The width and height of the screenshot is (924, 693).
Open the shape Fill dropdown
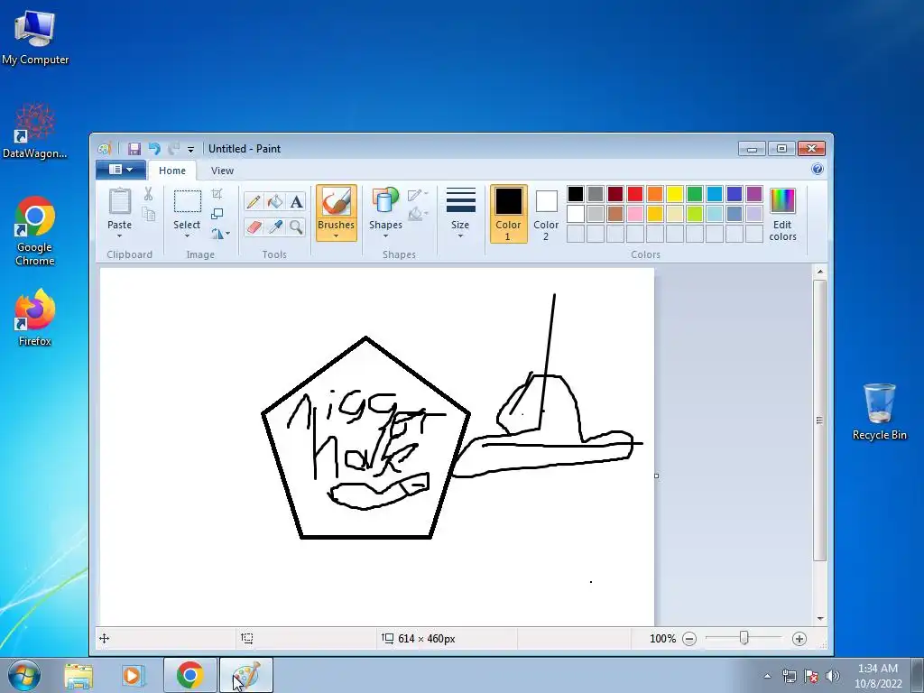[x=418, y=214]
